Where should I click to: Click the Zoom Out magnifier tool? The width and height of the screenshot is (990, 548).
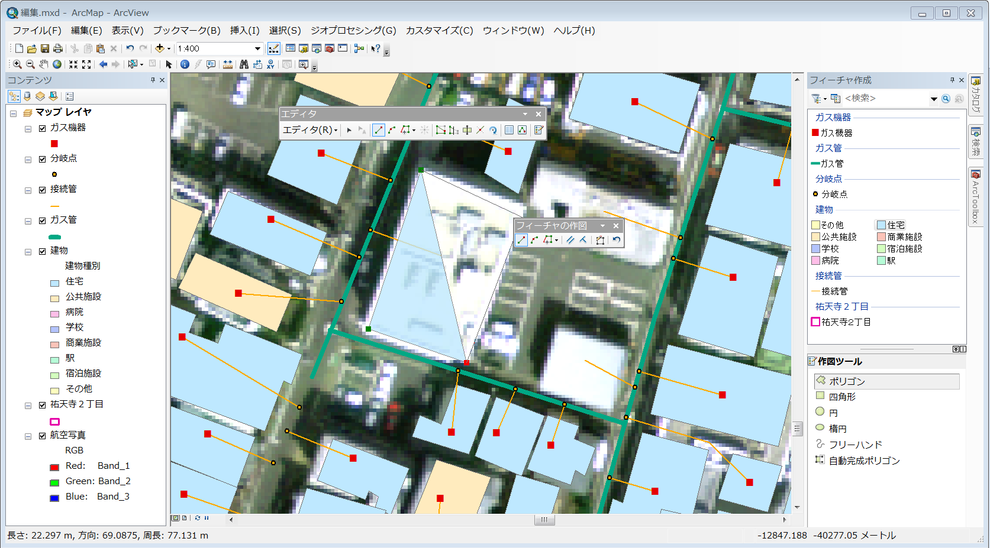click(x=30, y=64)
